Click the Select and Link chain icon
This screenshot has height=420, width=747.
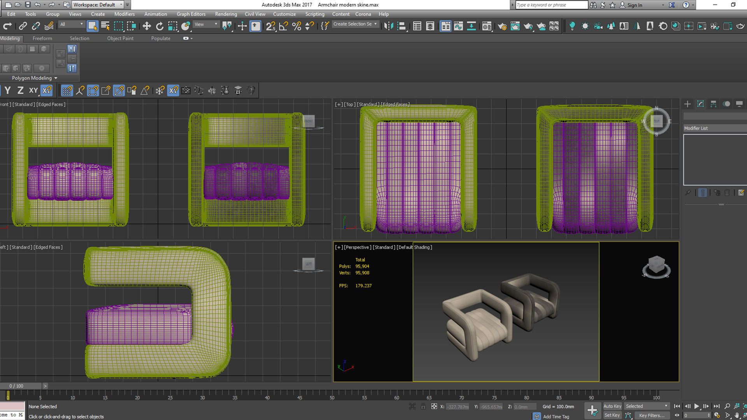23,26
